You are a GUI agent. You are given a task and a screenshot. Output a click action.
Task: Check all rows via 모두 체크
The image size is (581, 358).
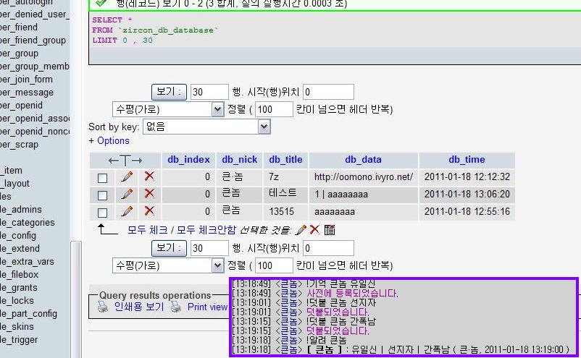(x=148, y=230)
